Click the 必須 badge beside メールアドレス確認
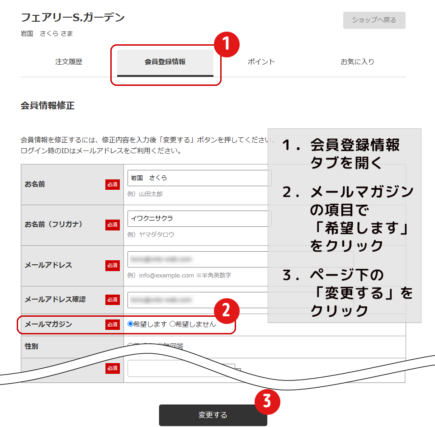The height and width of the screenshot is (427, 435). (x=113, y=300)
